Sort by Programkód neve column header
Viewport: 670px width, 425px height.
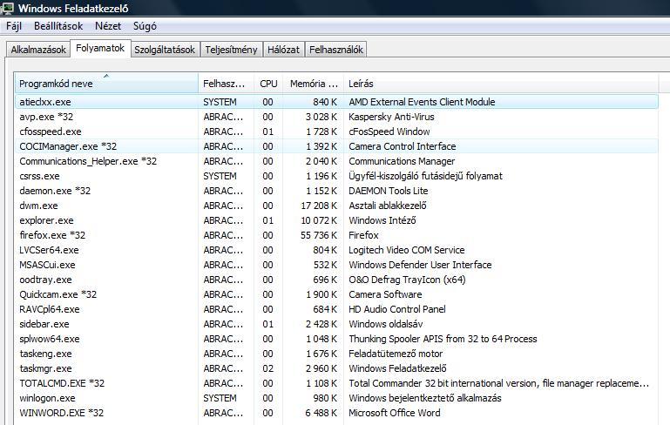106,84
